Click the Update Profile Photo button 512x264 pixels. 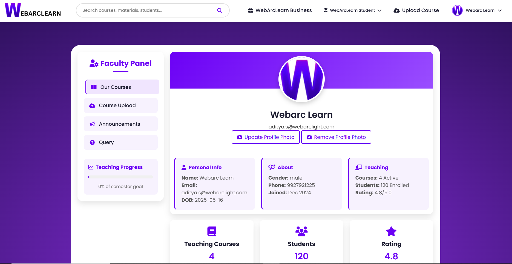click(x=265, y=137)
